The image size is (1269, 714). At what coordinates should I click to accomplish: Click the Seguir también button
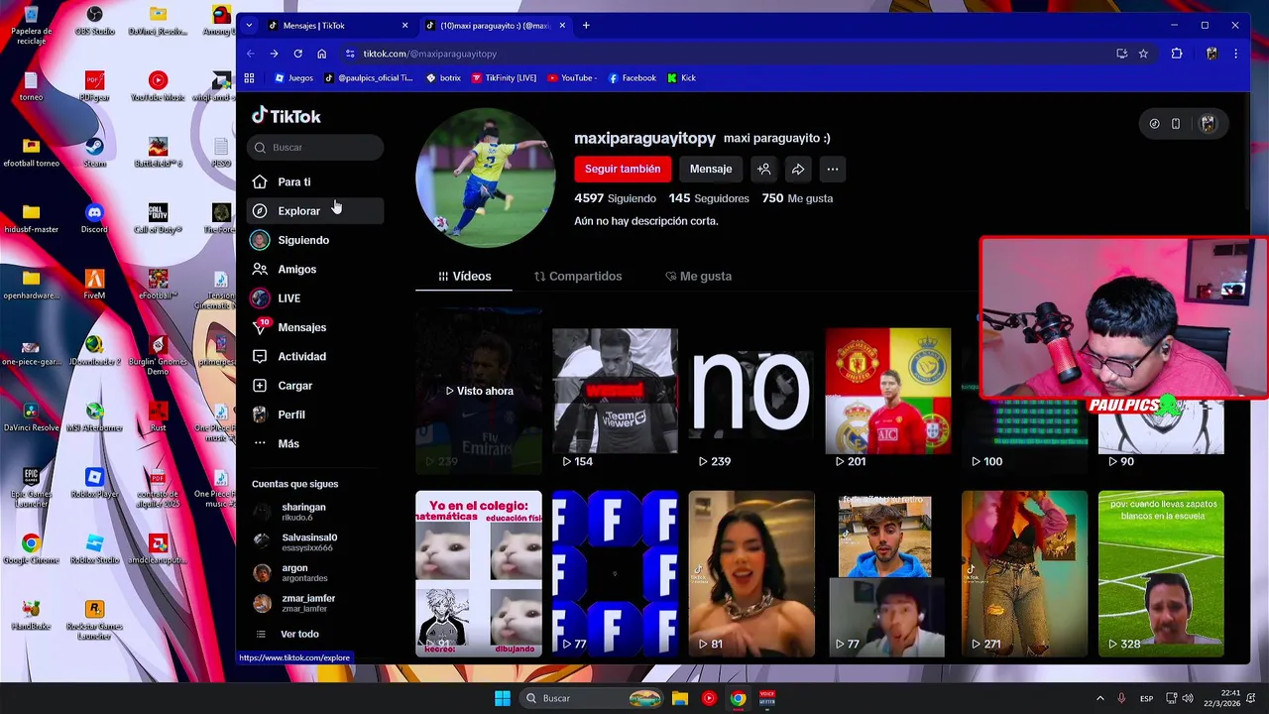pyautogui.click(x=623, y=169)
